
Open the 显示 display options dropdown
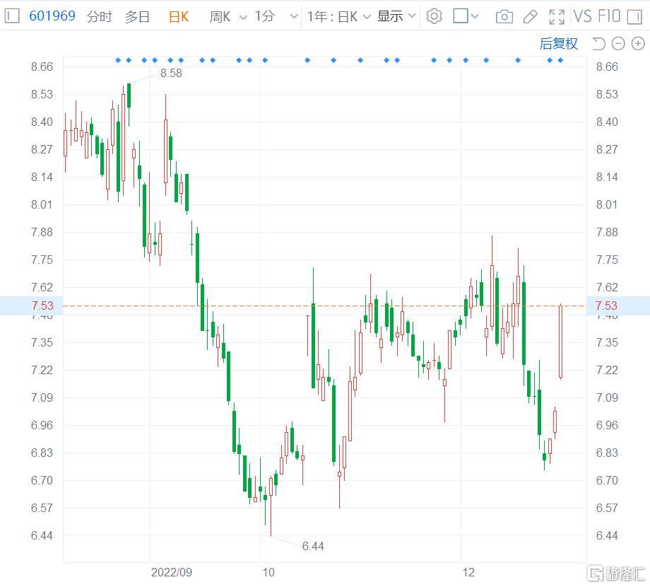396,16
